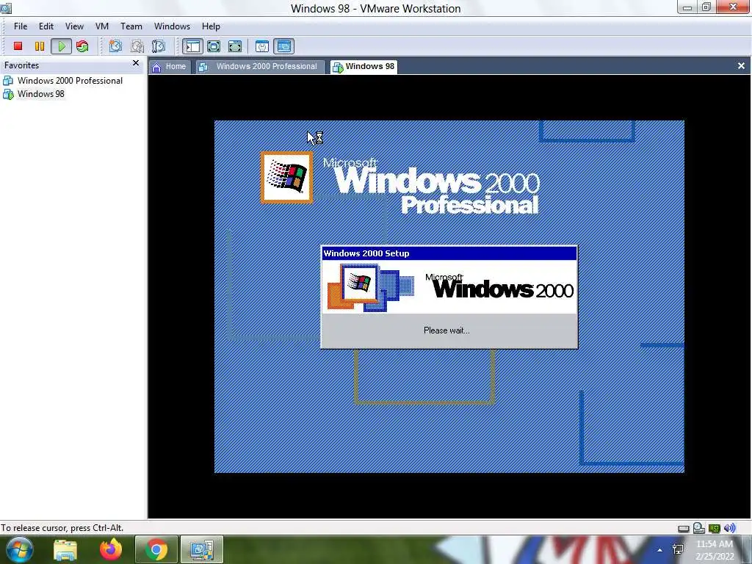
Task: Select Windows 98 in Favorites list
Action: click(x=34, y=94)
